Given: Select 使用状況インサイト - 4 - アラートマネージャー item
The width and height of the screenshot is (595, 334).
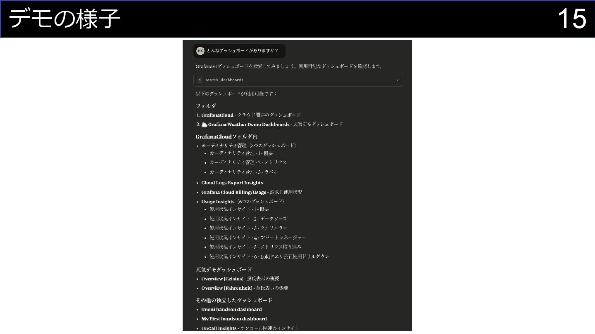Looking at the screenshot, I should point(258,238).
